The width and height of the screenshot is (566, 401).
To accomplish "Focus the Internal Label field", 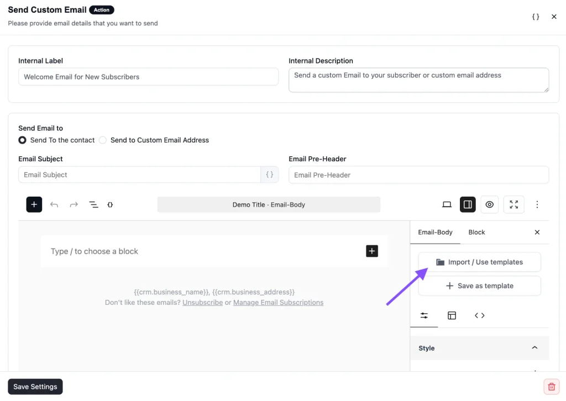I will coord(148,77).
